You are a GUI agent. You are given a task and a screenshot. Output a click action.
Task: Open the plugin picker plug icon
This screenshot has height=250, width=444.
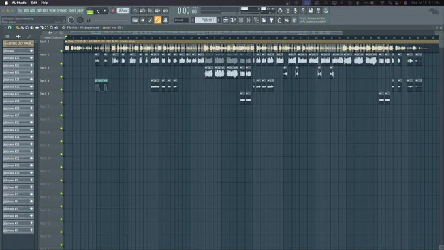(x=272, y=20)
